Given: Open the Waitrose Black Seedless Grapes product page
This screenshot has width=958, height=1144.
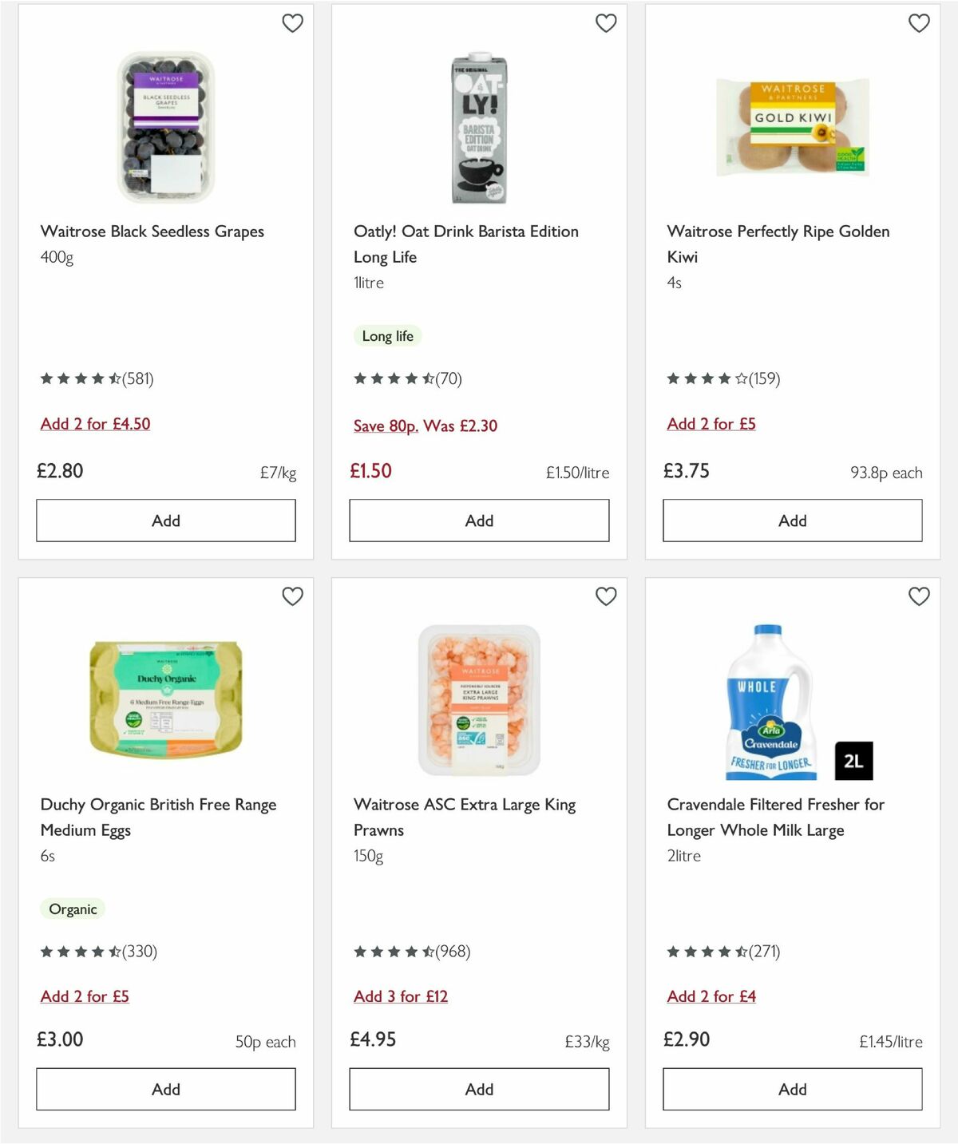Looking at the screenshot, I should (x=152, y=231).
